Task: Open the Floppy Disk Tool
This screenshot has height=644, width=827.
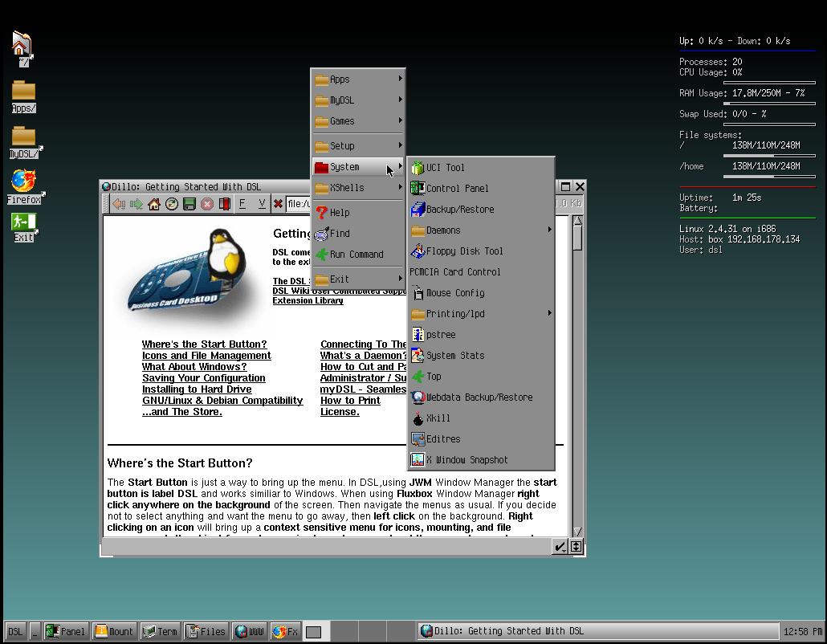Action: pyautogui.click(x=481, y=251)
